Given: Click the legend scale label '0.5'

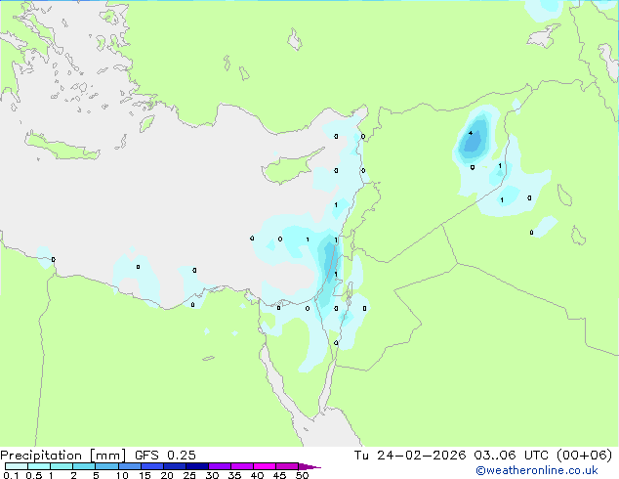Looking at the screenshot, I should click(x=34, y=475).
